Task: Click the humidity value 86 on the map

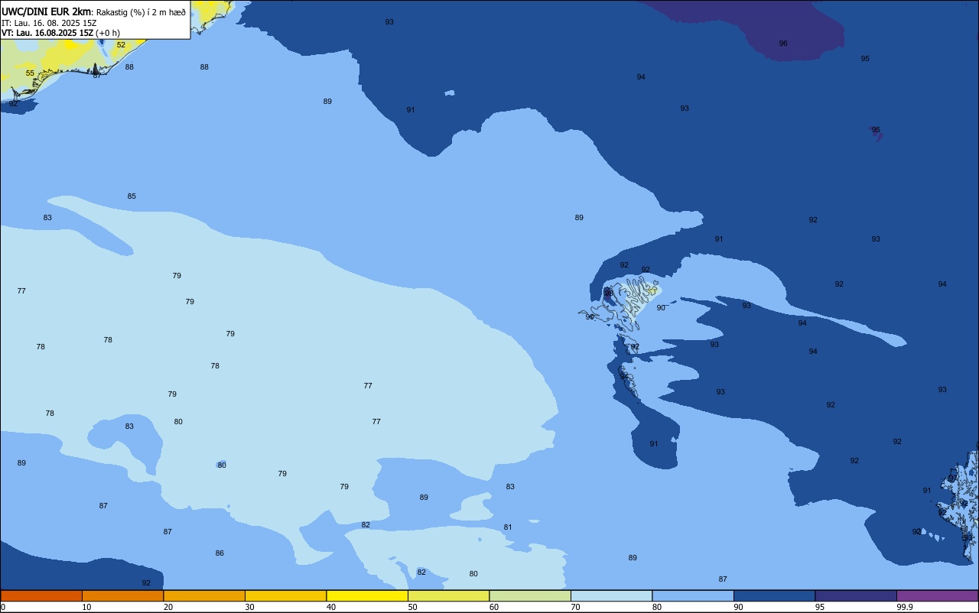Action: click(x=220, y=553)
